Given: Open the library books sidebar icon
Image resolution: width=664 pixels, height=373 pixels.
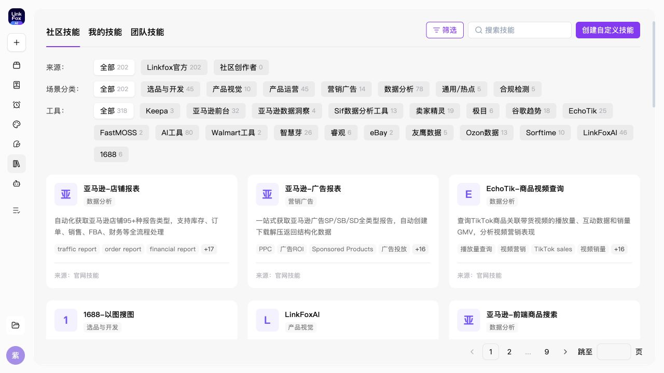Looking at the screenshot, I should [x=17, y=164].
